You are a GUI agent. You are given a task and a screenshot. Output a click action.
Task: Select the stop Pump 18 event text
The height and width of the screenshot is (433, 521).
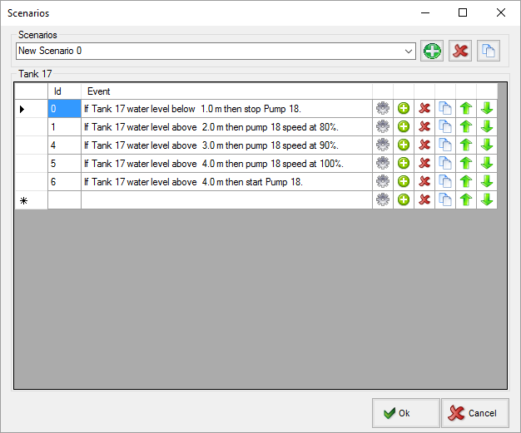pos(226,109)
